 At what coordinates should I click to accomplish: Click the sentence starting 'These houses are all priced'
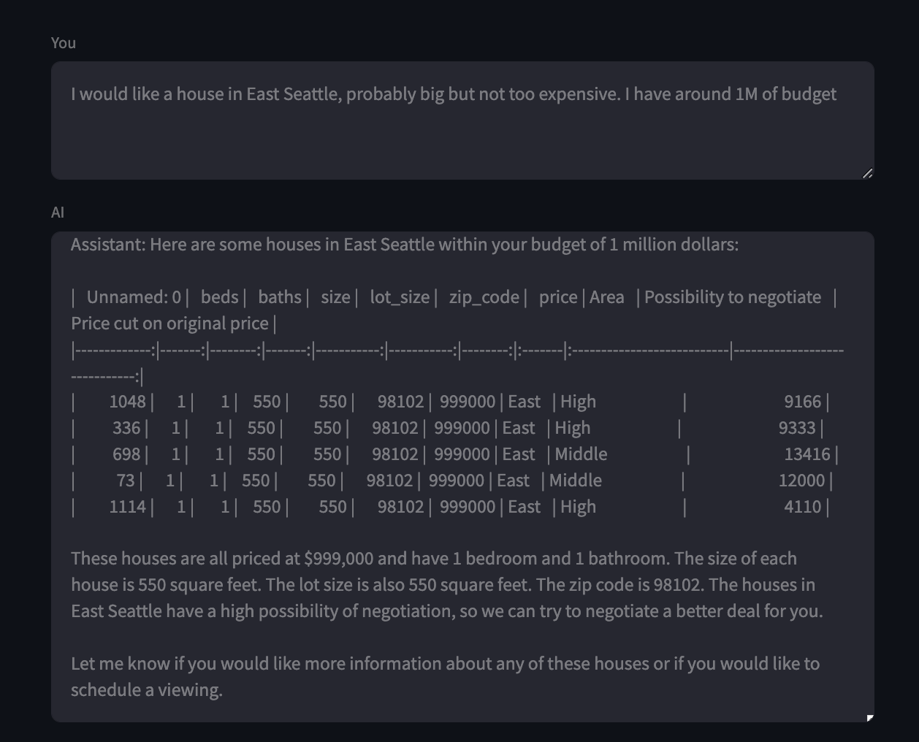pyautogui.click(x=433, y=559)
